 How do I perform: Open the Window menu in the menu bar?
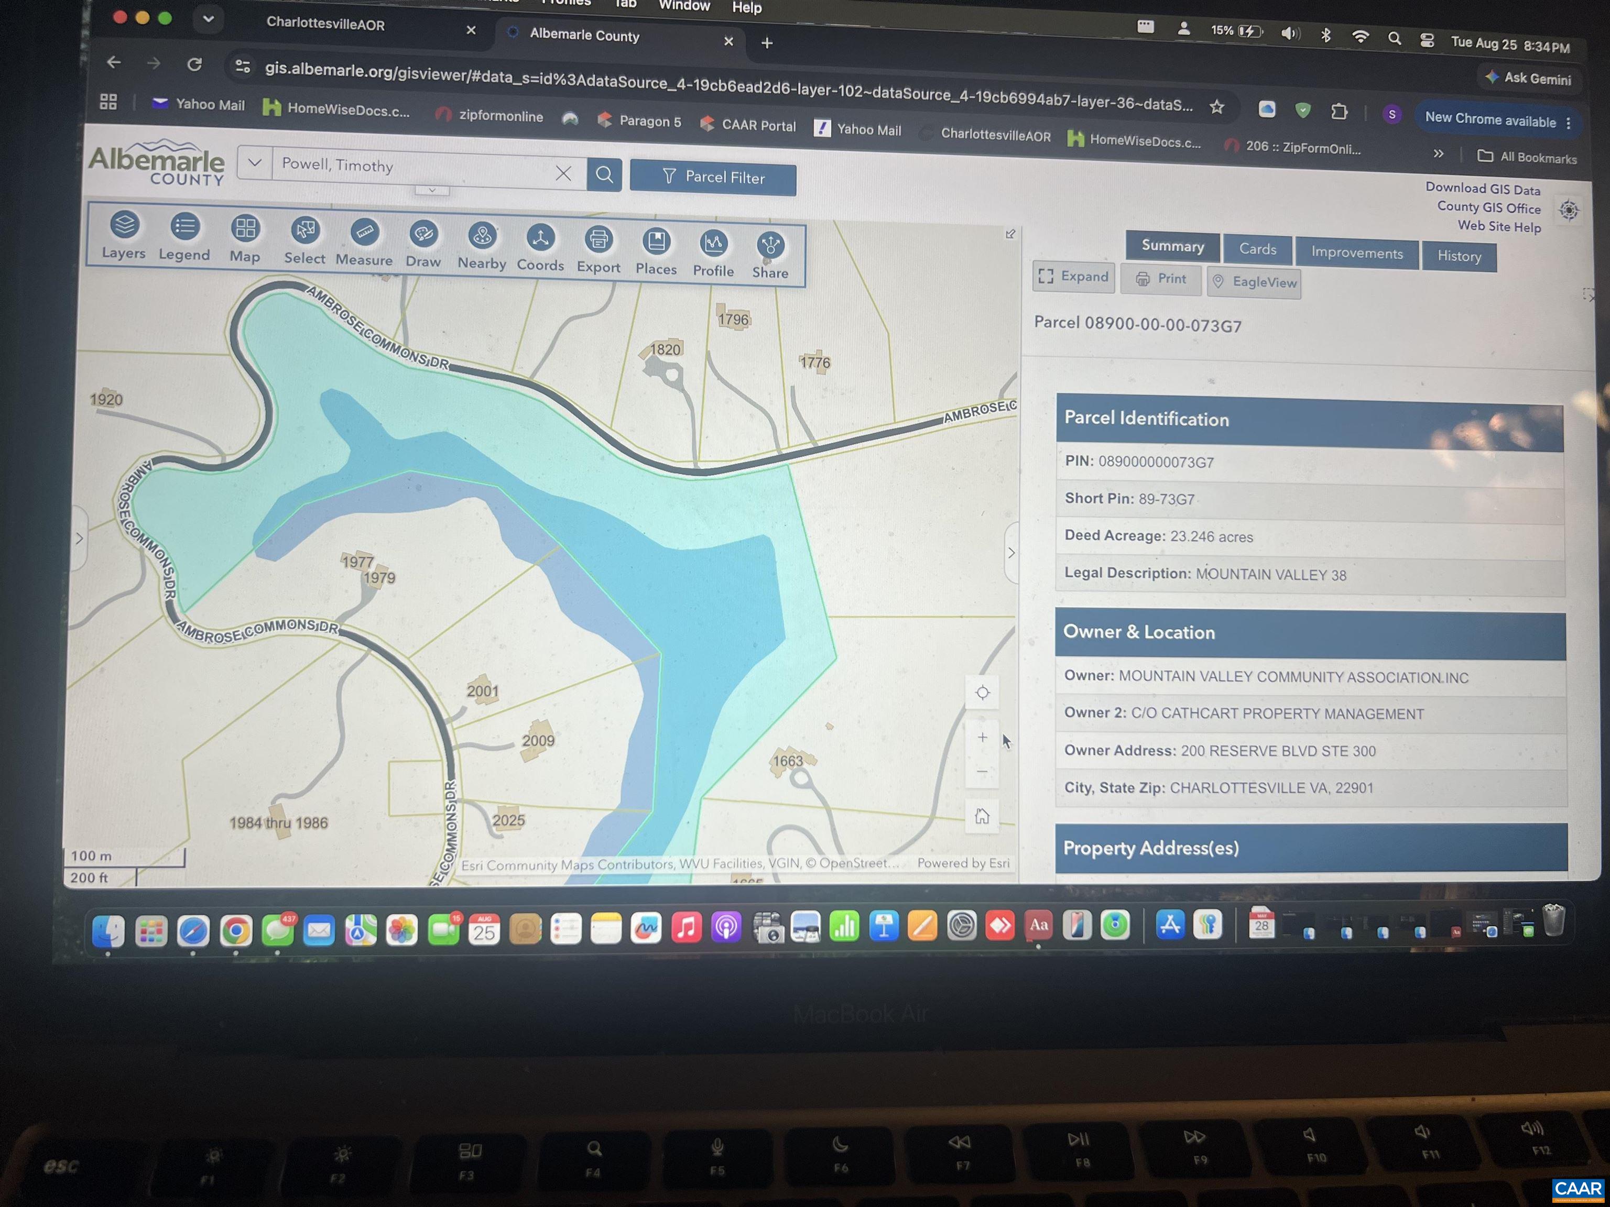684,6
